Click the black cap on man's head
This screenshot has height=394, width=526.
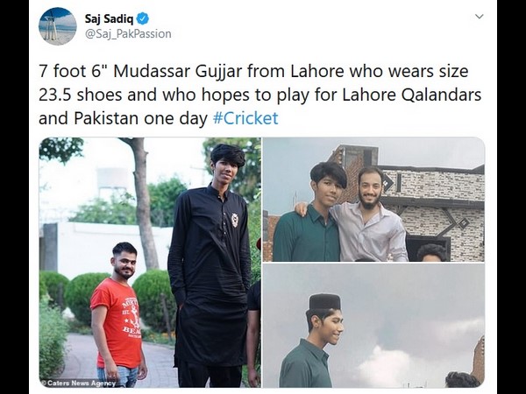pos(324,302)
